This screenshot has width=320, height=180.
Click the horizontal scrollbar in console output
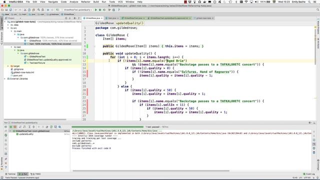pyautogui.click(x=151, y=171)
